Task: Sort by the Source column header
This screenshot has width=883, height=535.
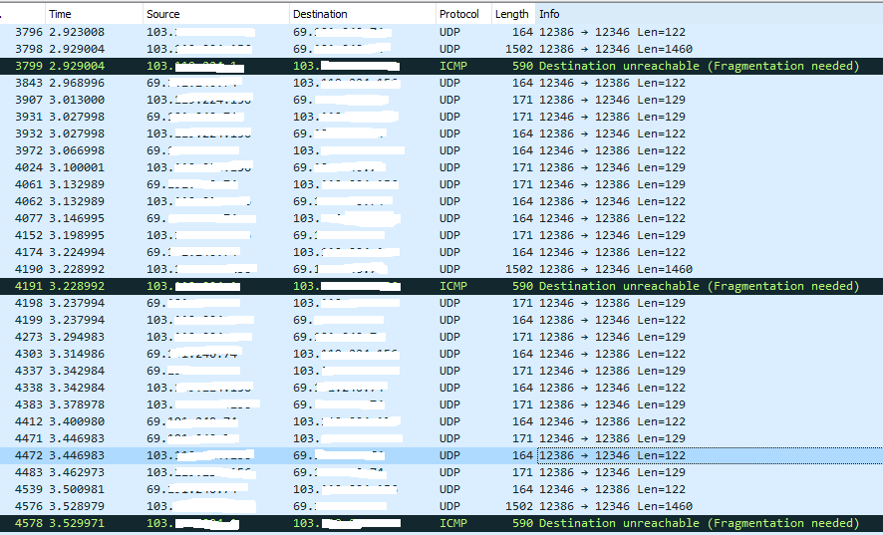Action: pos(216,14)
